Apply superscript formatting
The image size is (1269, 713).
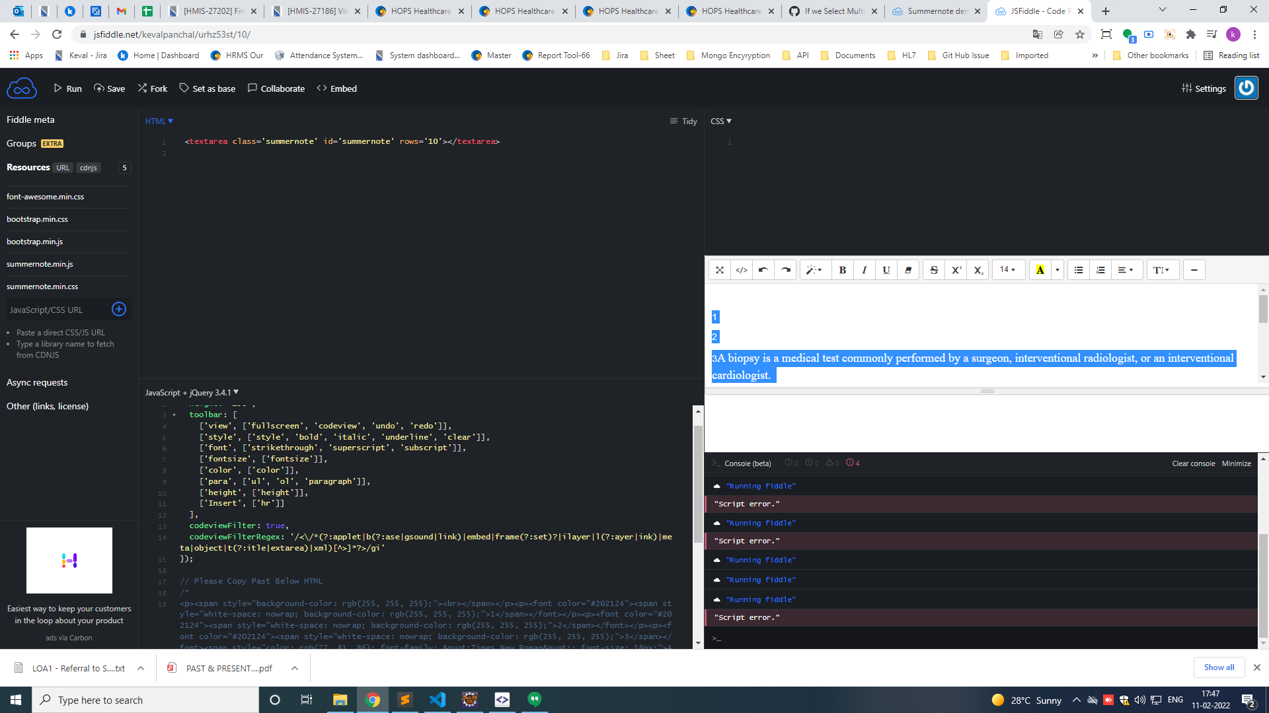coord(956,270)
